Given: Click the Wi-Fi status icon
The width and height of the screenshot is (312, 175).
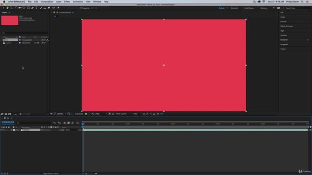Looking at the screenshot, I should click(264, 1).
